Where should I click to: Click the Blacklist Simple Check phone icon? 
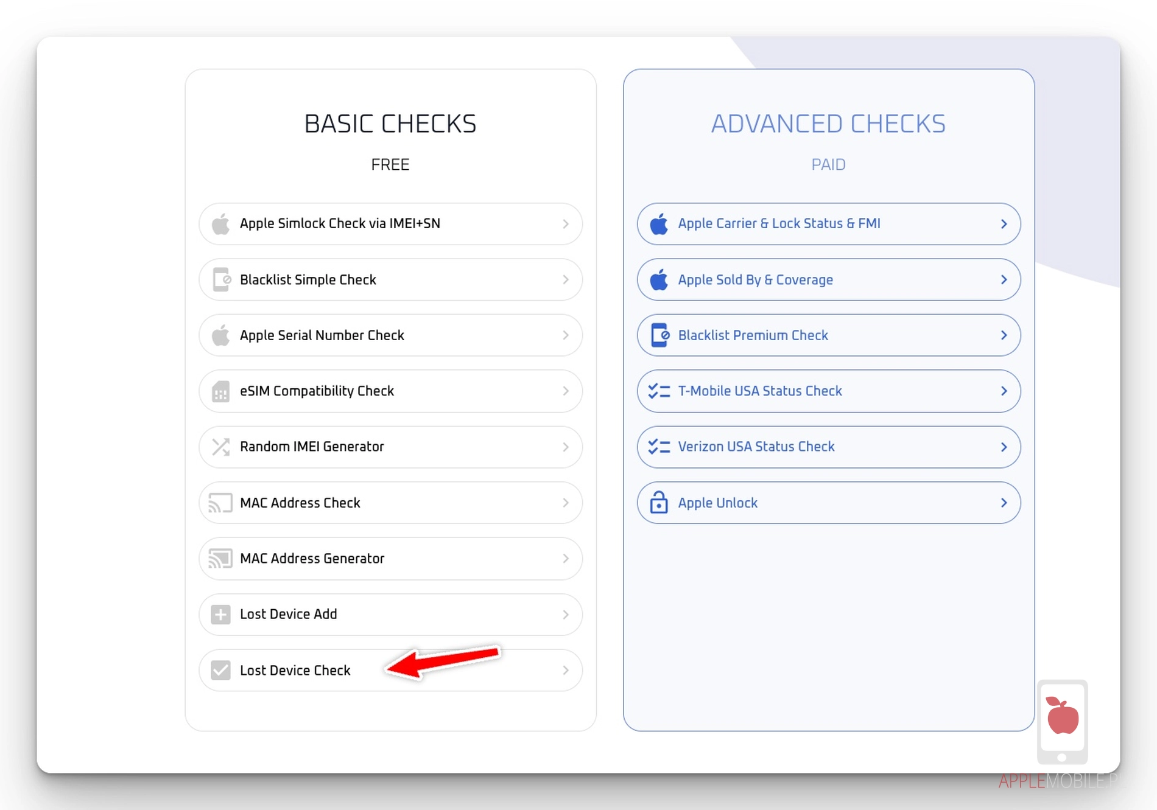point(221,280)
